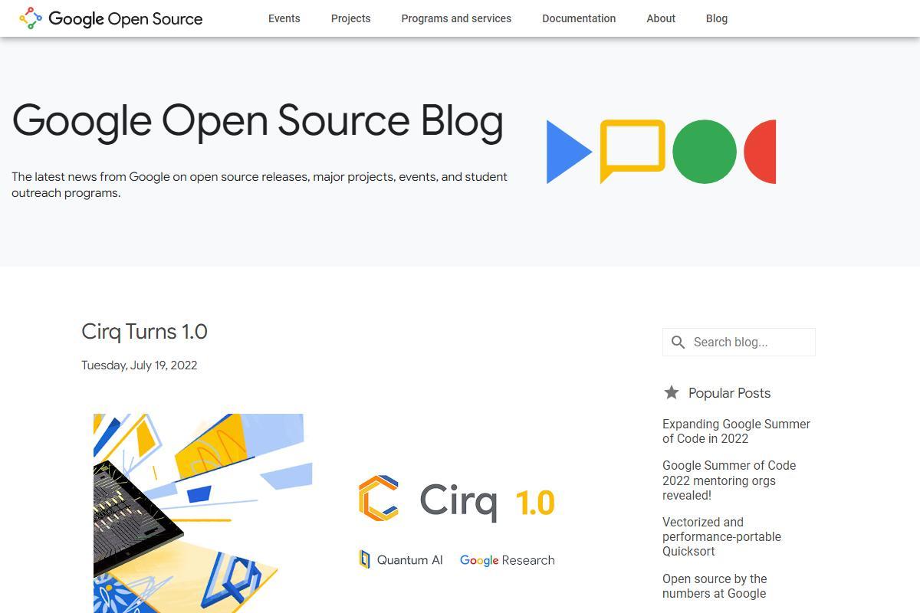
Task: Open Open source by the numbers post
Action: pos(715,586)
